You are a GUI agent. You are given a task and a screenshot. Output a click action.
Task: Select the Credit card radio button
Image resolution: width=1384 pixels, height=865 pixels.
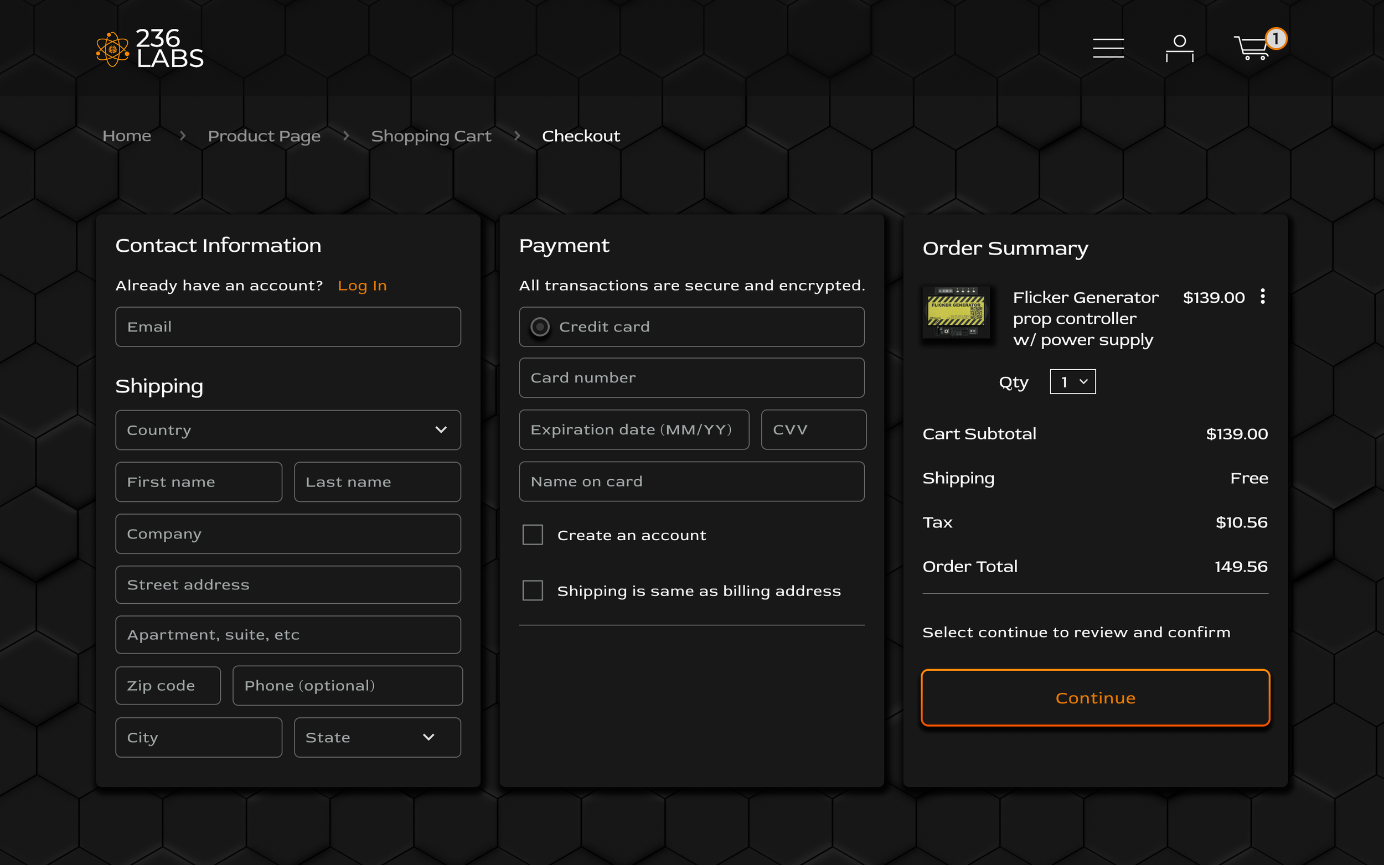click(540, 327)
